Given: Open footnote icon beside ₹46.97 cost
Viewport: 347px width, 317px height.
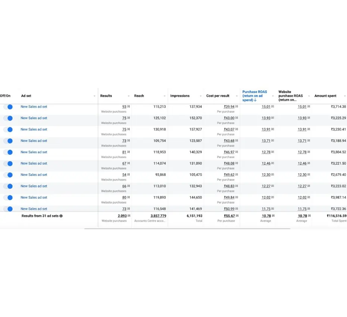Looking at the screenshot, I should [237, 152].
